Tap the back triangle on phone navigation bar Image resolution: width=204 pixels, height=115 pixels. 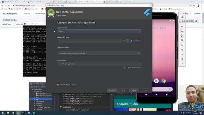(146, 95)
